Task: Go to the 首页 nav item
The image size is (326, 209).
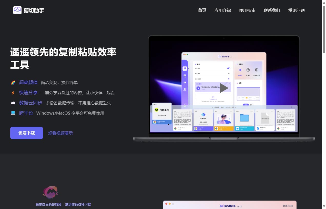Action: click(x=202, y=10)
